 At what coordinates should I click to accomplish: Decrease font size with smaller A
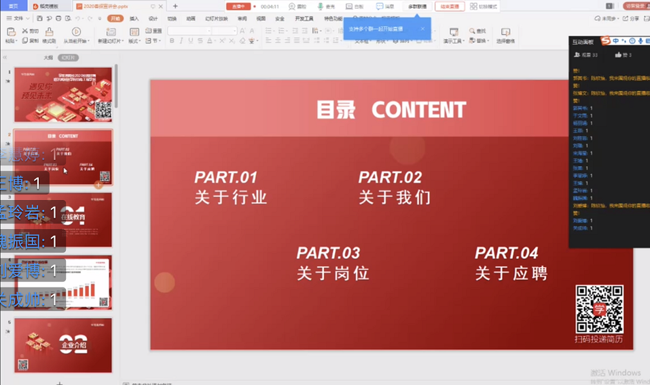(251, 31)
